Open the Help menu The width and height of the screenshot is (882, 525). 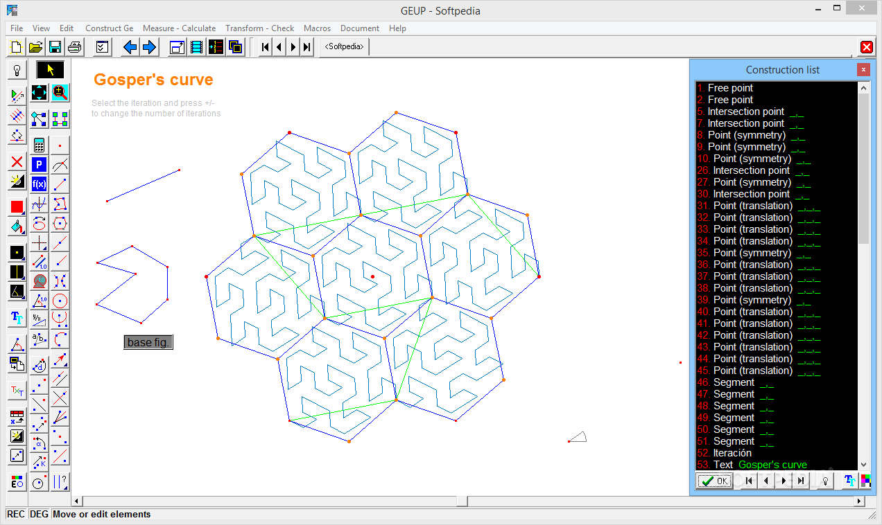[x=397, y=28]
